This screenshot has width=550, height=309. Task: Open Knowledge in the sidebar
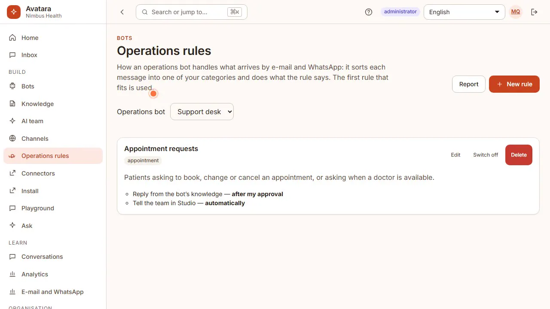coord(53,104)
